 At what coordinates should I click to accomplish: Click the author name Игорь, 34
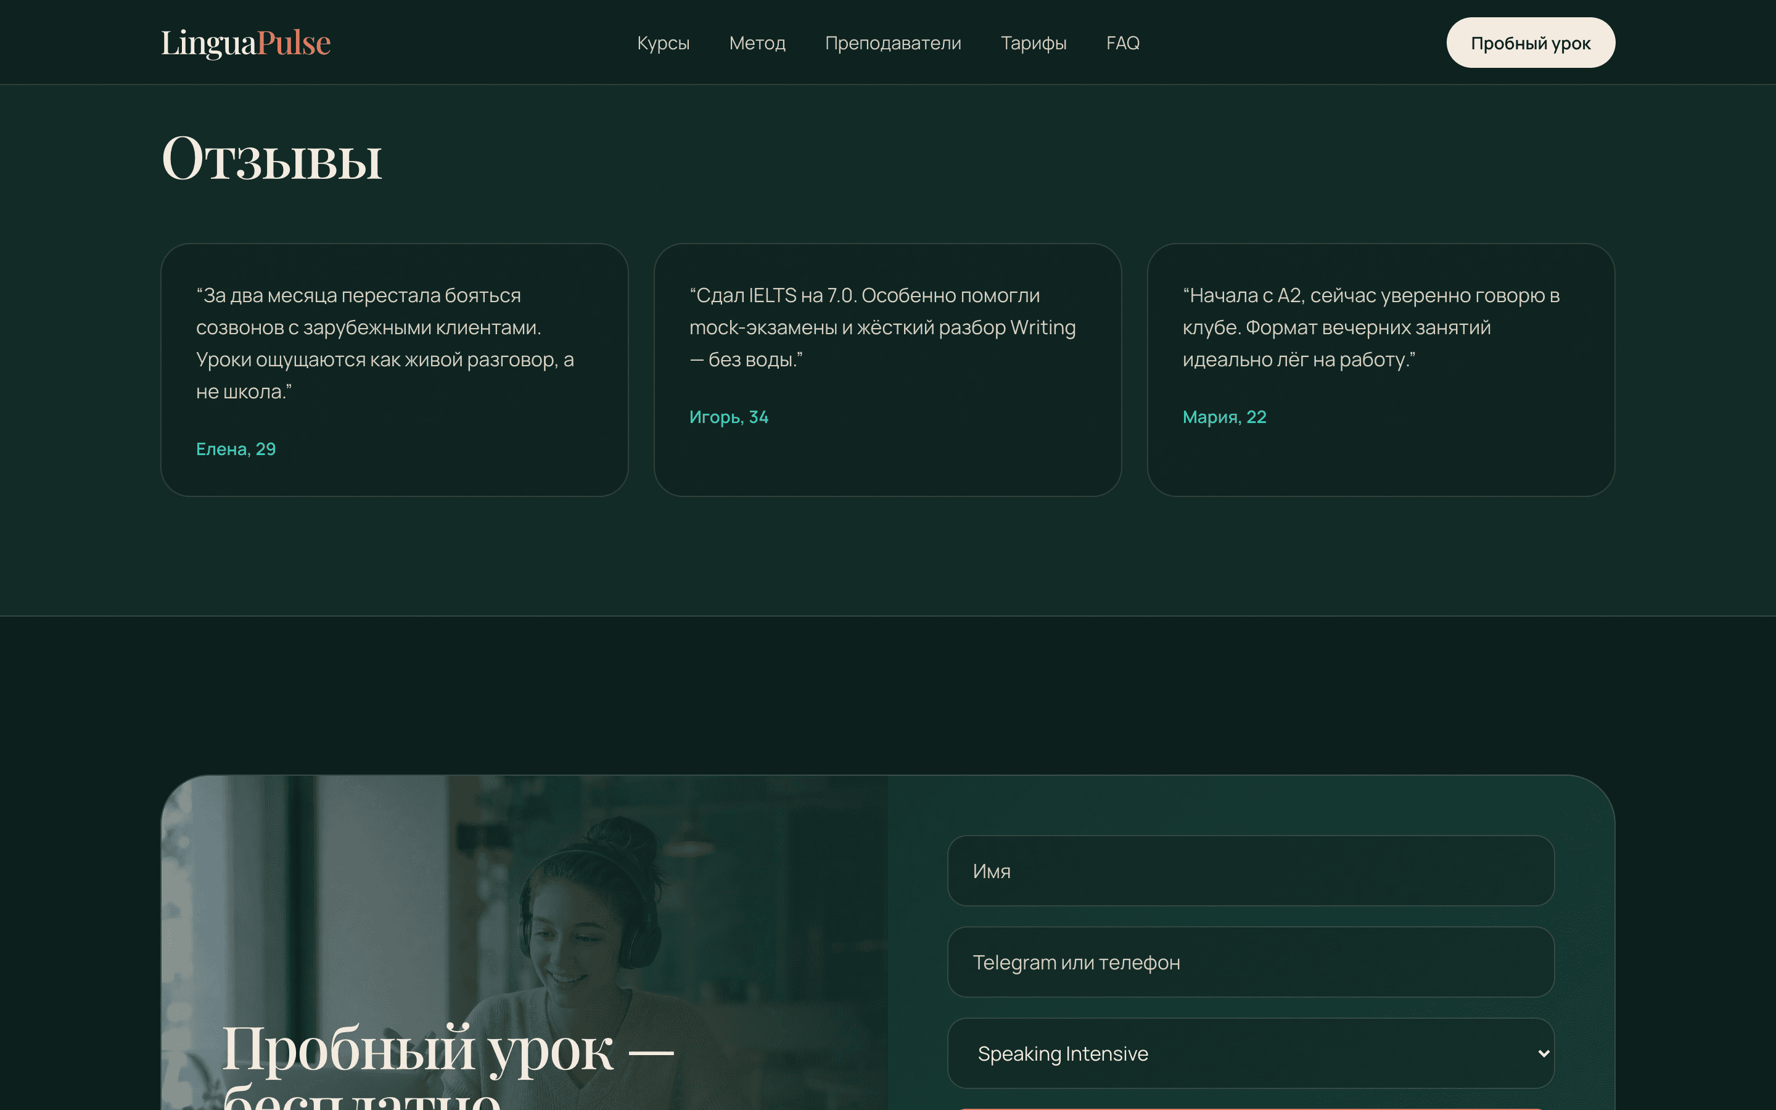pos(729,417)
